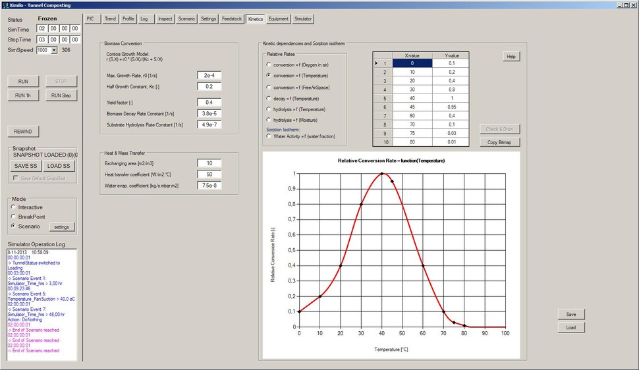This screenshot has width=639, height=370.
Task: Switch to the Feedstock tab
Action: click(x=231, y=19)
